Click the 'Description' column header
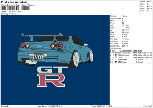Image resolution: width=153 pixels, height=108 pixels. (x=127, y=51)
